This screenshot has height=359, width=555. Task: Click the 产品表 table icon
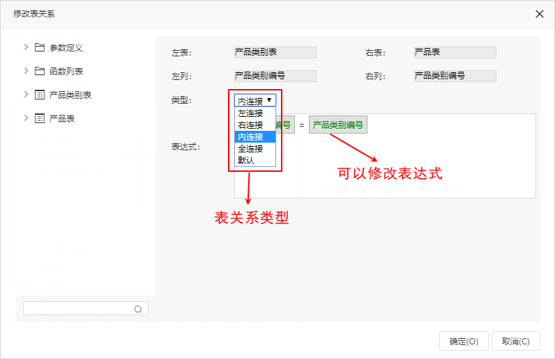[40, 118]
